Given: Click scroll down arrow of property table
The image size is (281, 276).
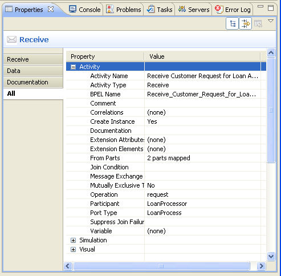Looking at the screenshot, I should (x=271, y=257).
